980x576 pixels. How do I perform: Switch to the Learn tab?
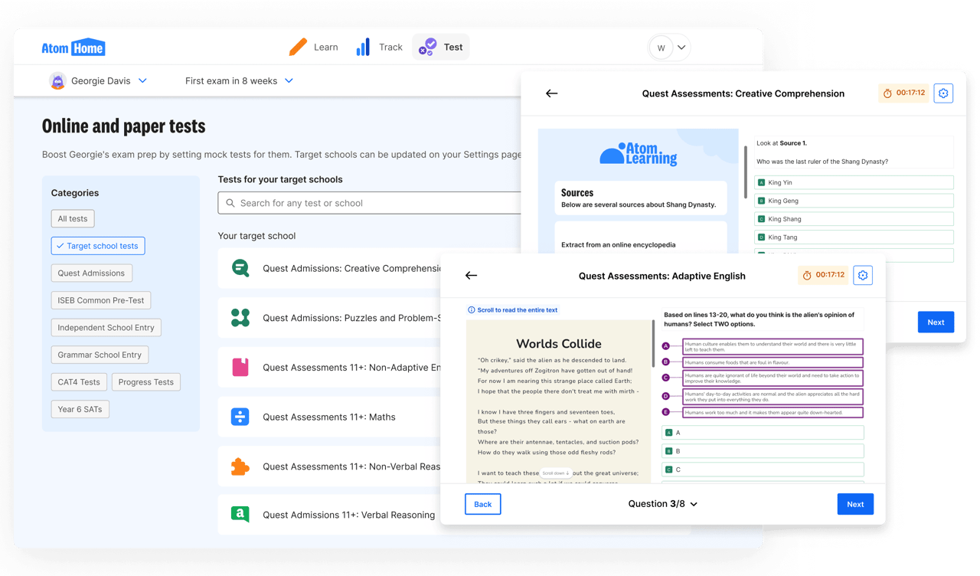314,47
